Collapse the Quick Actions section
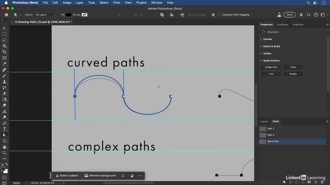 point(261,61)
